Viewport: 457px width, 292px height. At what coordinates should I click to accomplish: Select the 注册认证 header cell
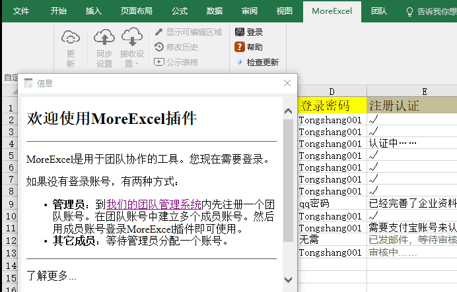[x=412, y=105]
